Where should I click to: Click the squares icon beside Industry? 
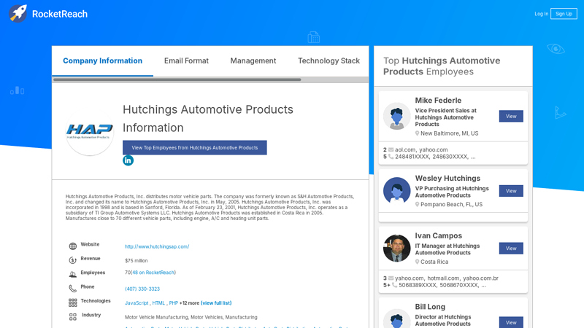pyautogui.click(x=72, y=317)
